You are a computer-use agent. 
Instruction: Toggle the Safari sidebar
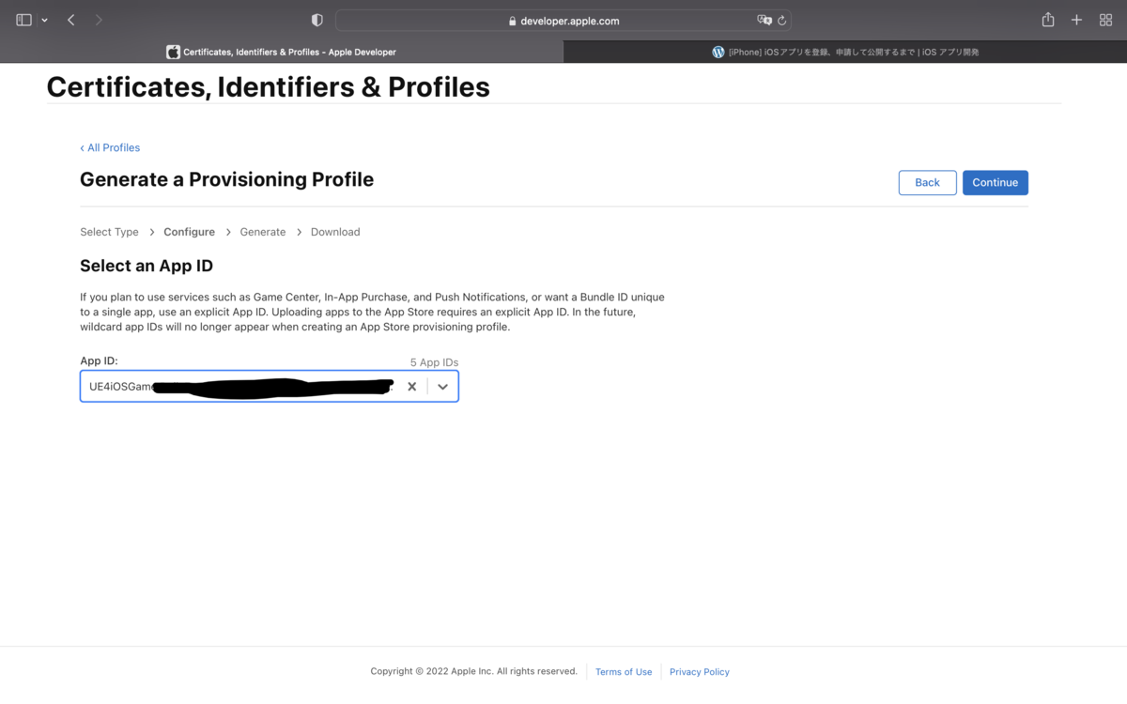coord(23,20)
